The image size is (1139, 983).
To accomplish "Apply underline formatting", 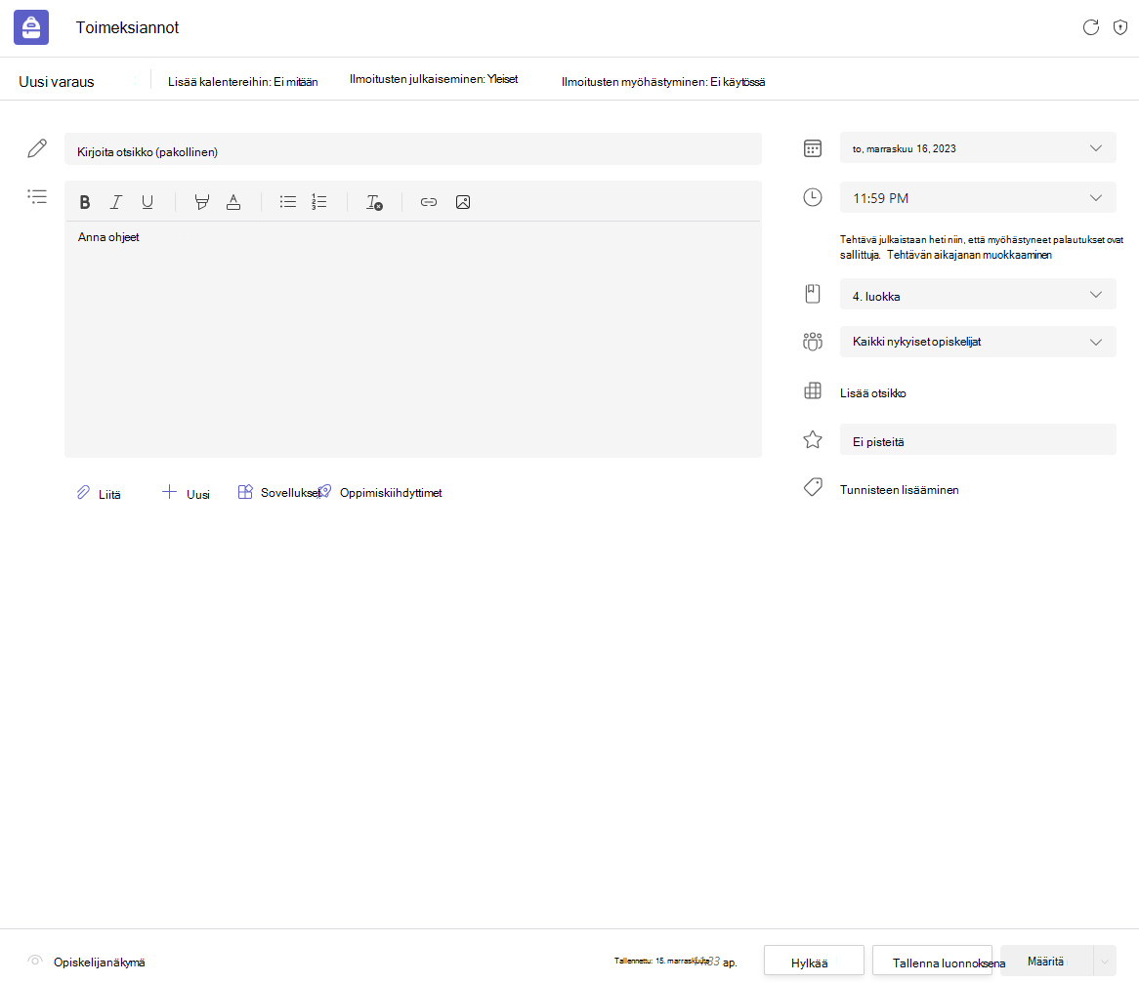I will click(x=148, y=202).
